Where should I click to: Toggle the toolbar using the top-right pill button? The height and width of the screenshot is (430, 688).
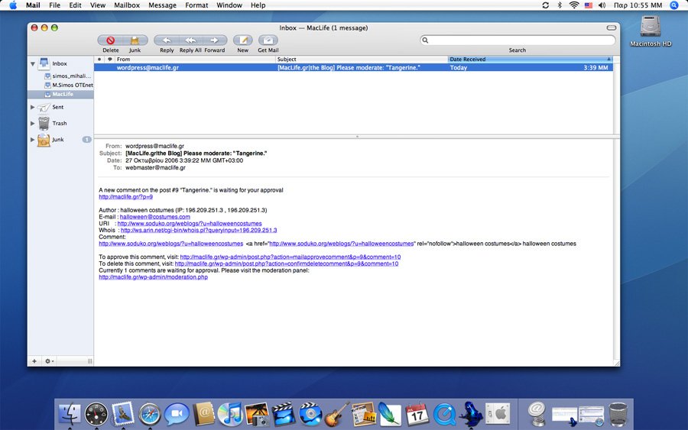610,28
